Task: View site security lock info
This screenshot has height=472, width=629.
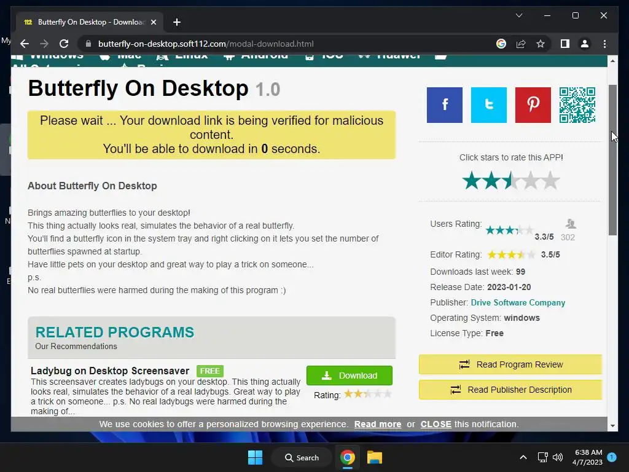Action: coord(88,44)
